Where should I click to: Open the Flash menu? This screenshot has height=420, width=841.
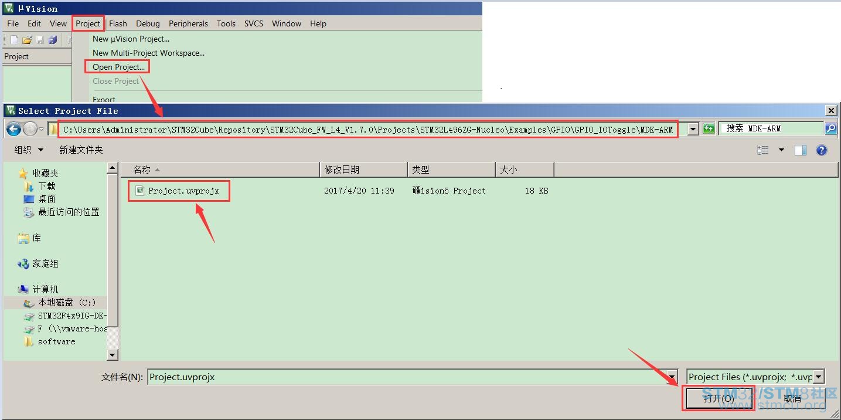point(118,23)
